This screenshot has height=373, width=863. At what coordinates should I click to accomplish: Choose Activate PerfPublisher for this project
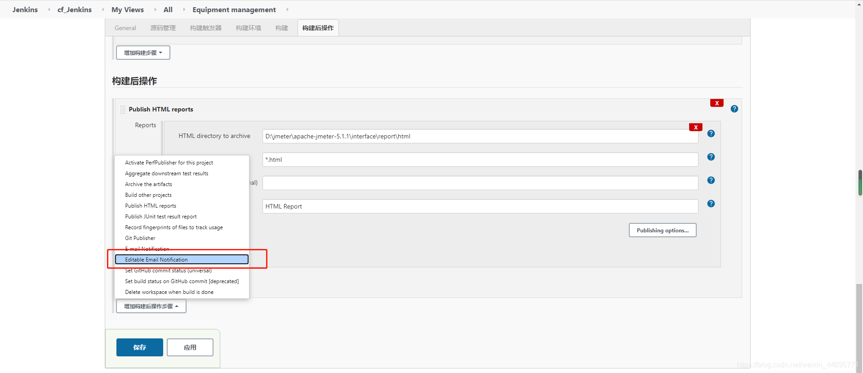182,163
